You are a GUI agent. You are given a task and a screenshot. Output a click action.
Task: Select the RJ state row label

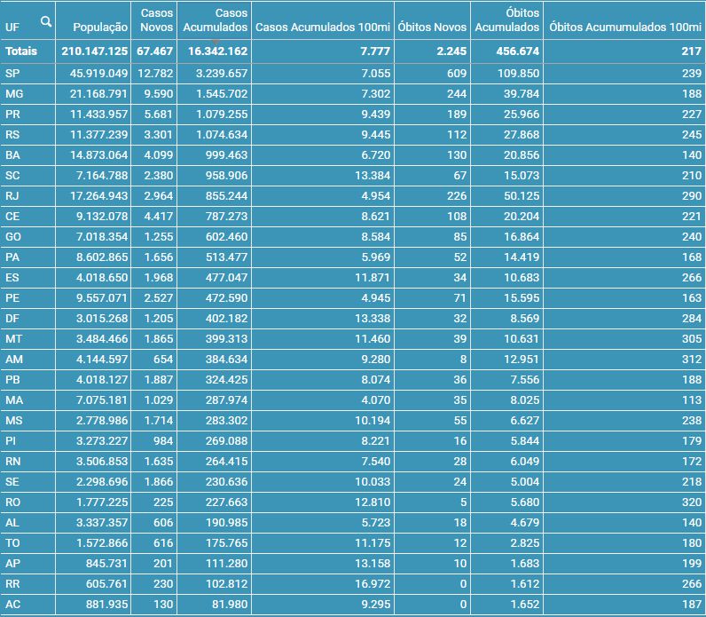12,195
